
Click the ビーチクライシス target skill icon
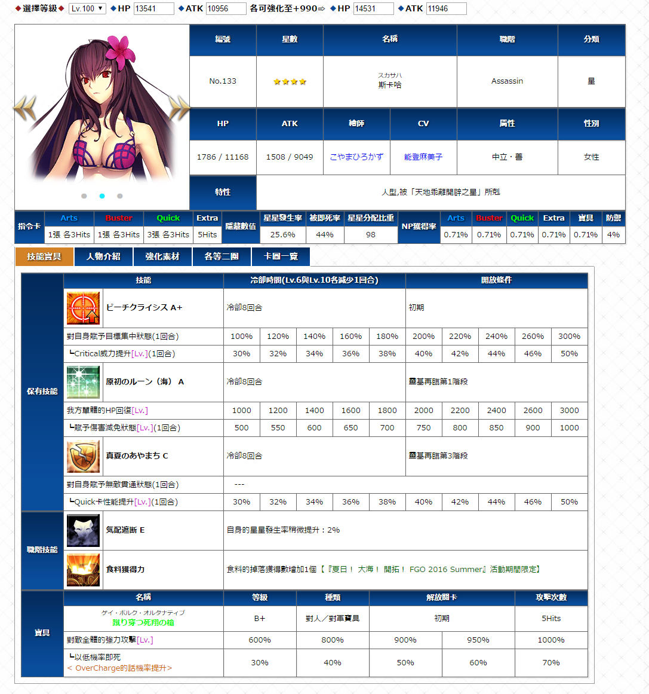83,308
